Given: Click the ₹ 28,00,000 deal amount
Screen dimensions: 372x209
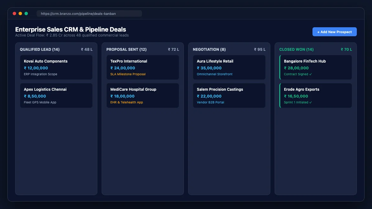Looking at the screenshot, I should pyautogui.click(x=296, y=68).
